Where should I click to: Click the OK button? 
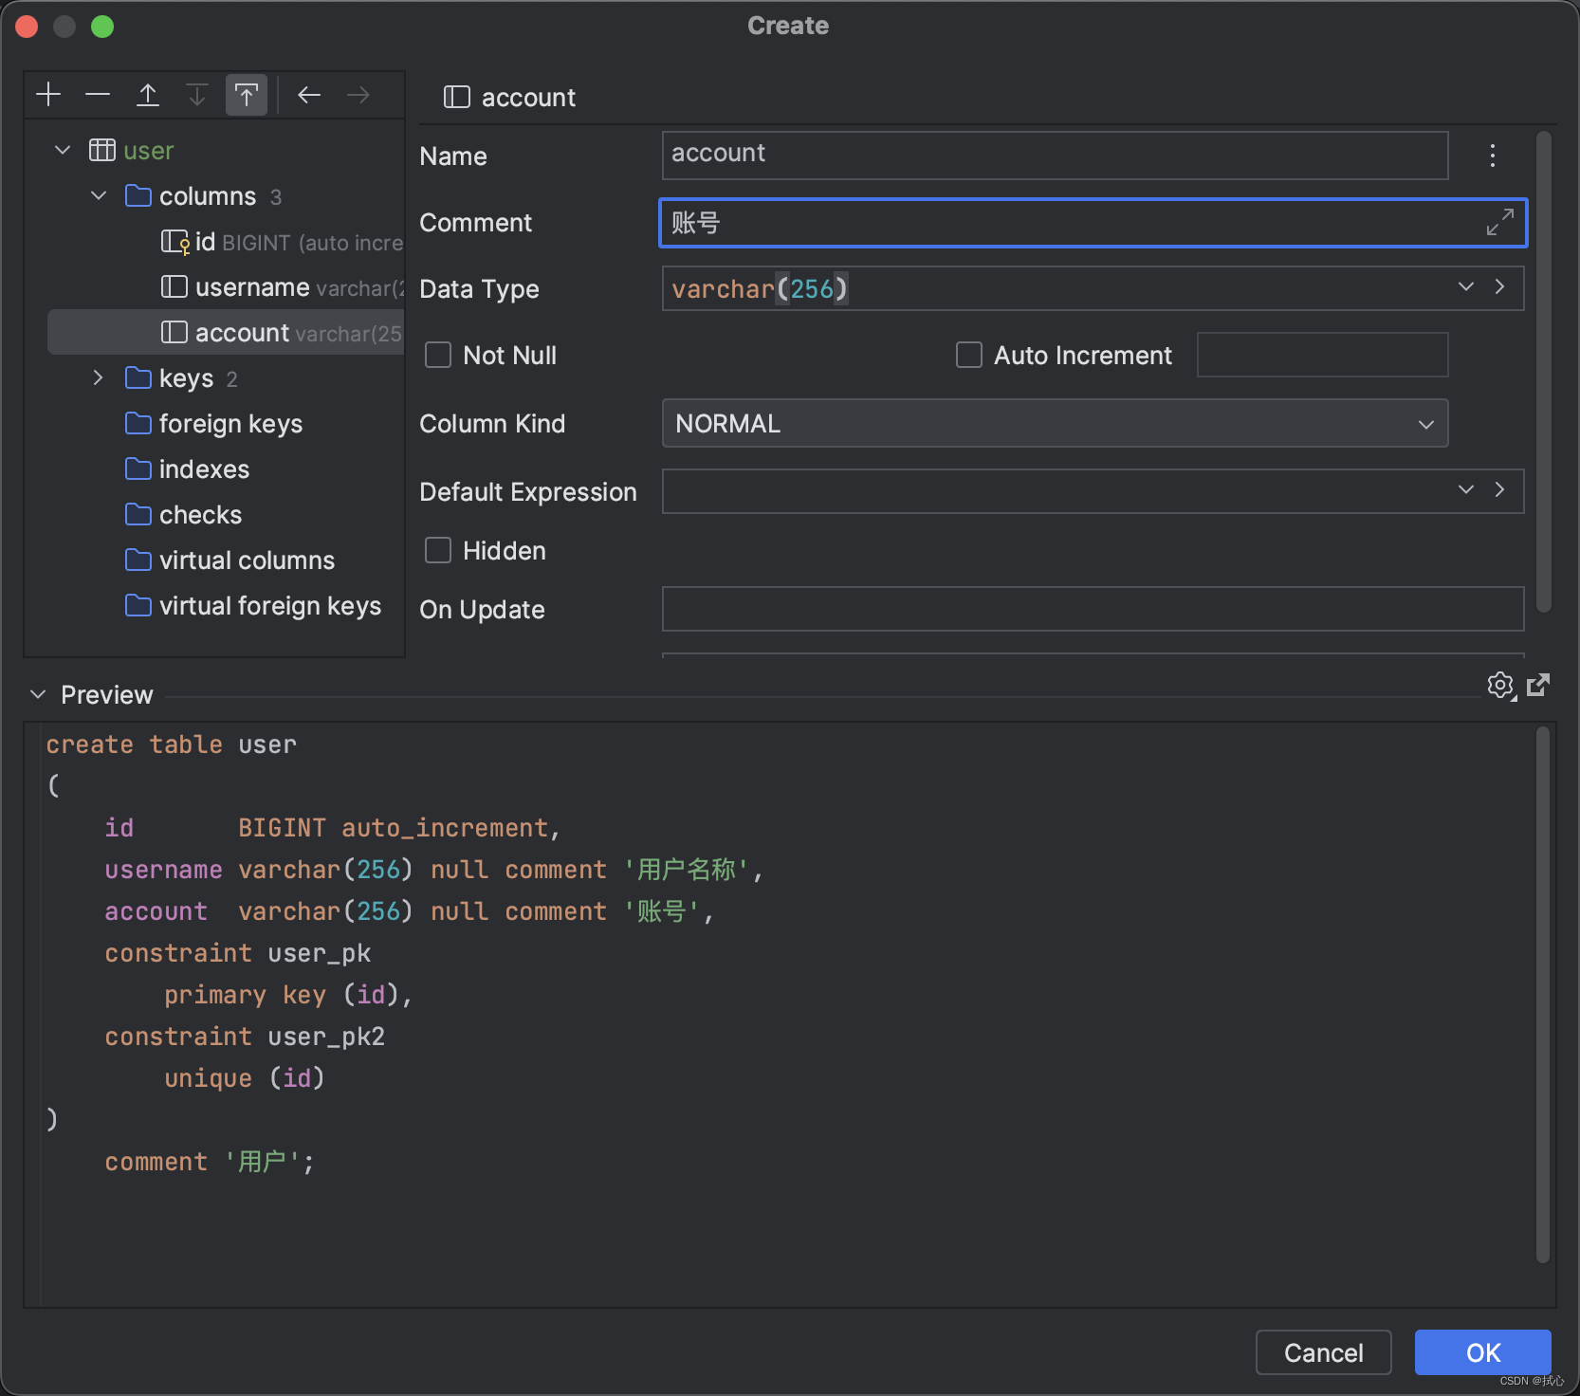[1483, 1352]
